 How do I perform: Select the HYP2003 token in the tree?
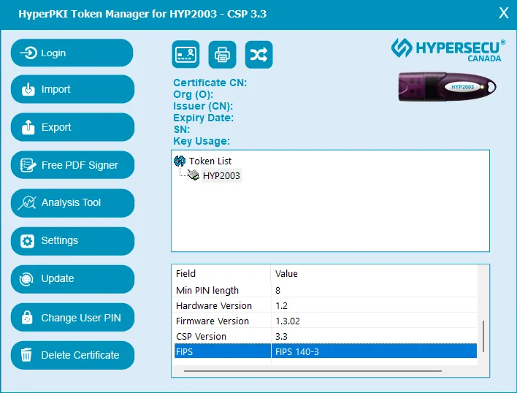click(221, 176)
